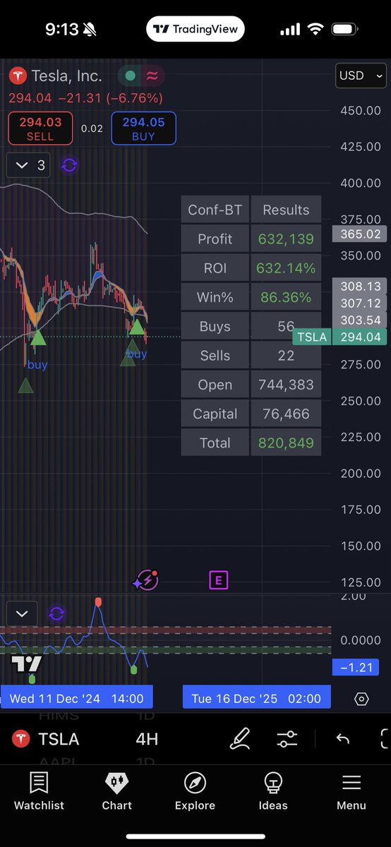The image size is (391, 847).
Task: Tap the Open value 744,383
Action: coord(286,385)
